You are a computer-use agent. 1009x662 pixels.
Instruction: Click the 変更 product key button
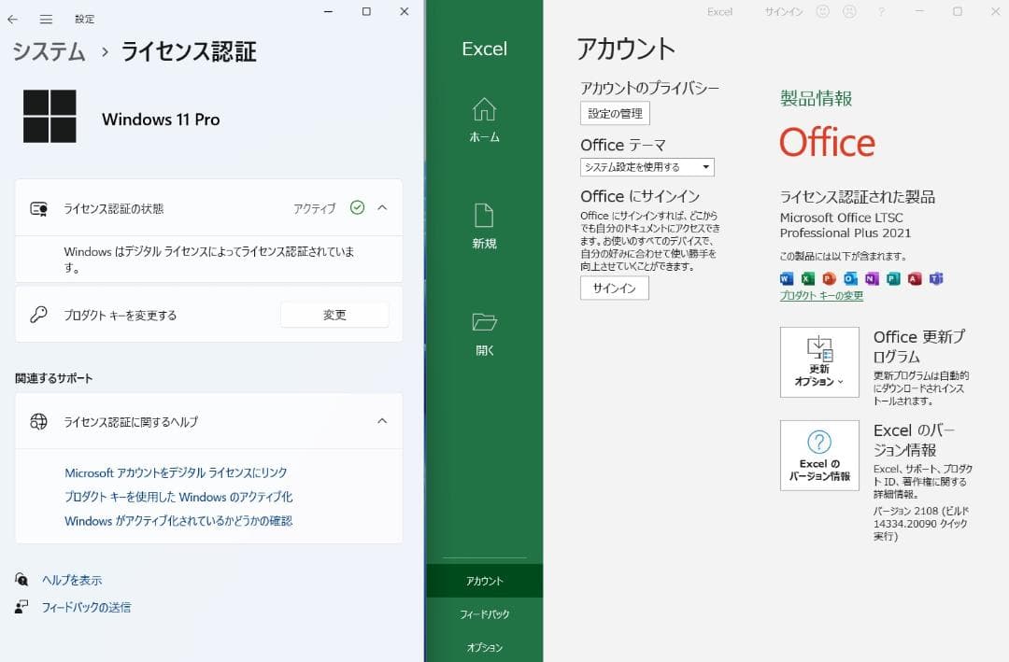pos(334,316)
